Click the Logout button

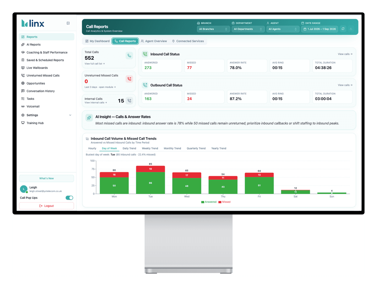coord(46,206)
